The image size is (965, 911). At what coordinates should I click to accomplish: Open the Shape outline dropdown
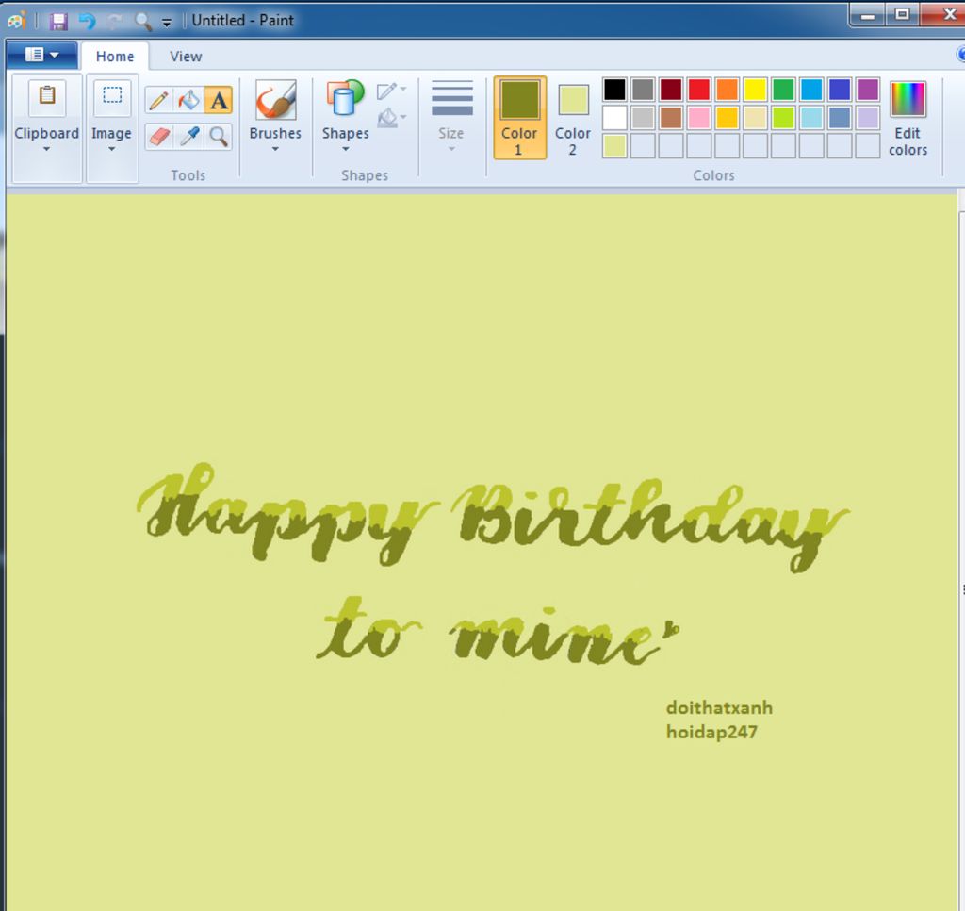391,91
